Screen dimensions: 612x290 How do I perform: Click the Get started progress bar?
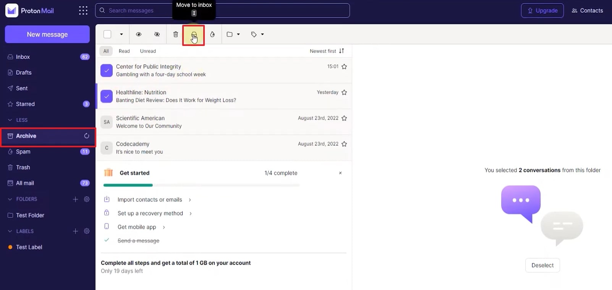[x=201, y=185]
